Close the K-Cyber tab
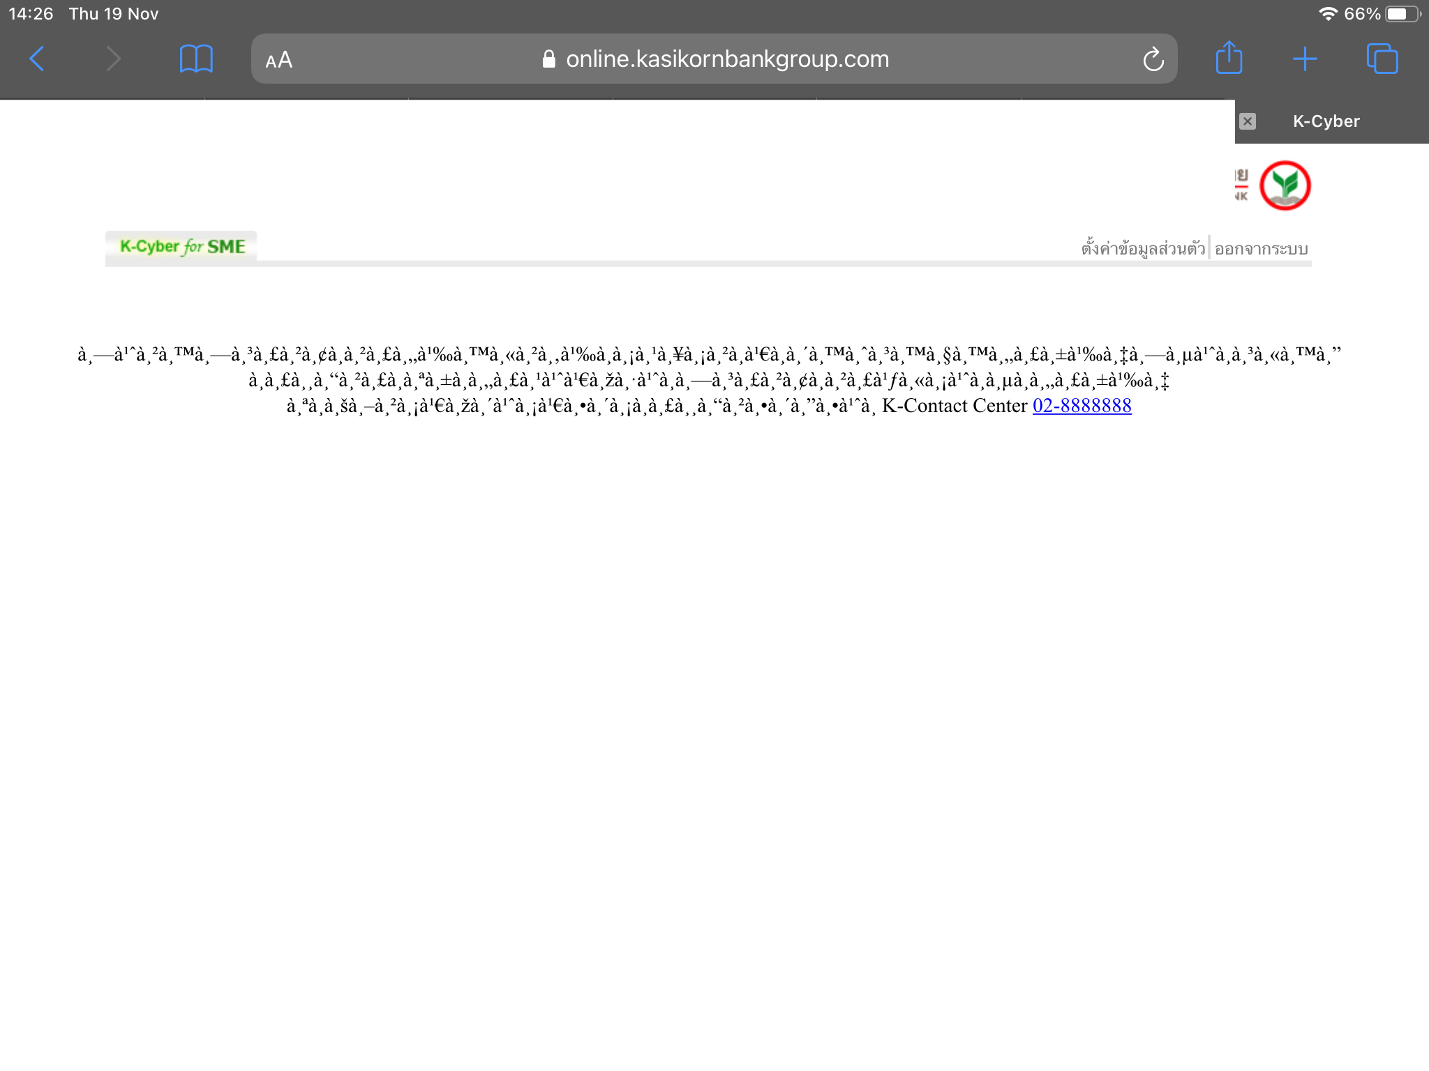The height and width of the screenshot is (1071, 1429). click(1248, 121)
